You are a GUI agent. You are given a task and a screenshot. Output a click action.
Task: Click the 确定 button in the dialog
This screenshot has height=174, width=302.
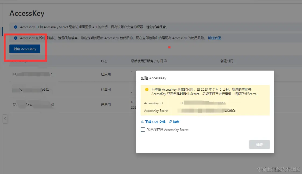tap(260, 145)
